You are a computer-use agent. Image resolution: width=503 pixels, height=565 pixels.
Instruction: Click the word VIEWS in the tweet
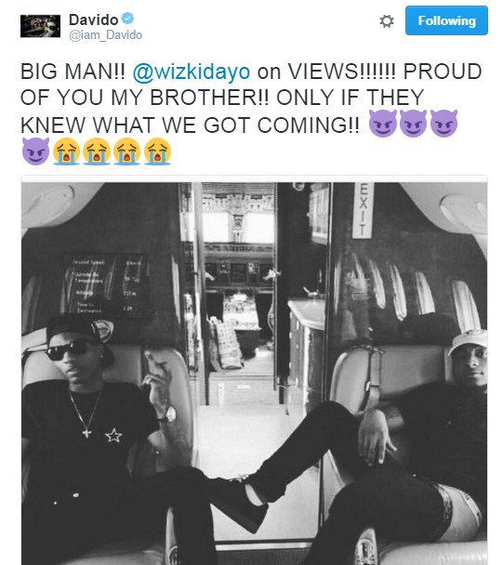[x=324, y=72]
